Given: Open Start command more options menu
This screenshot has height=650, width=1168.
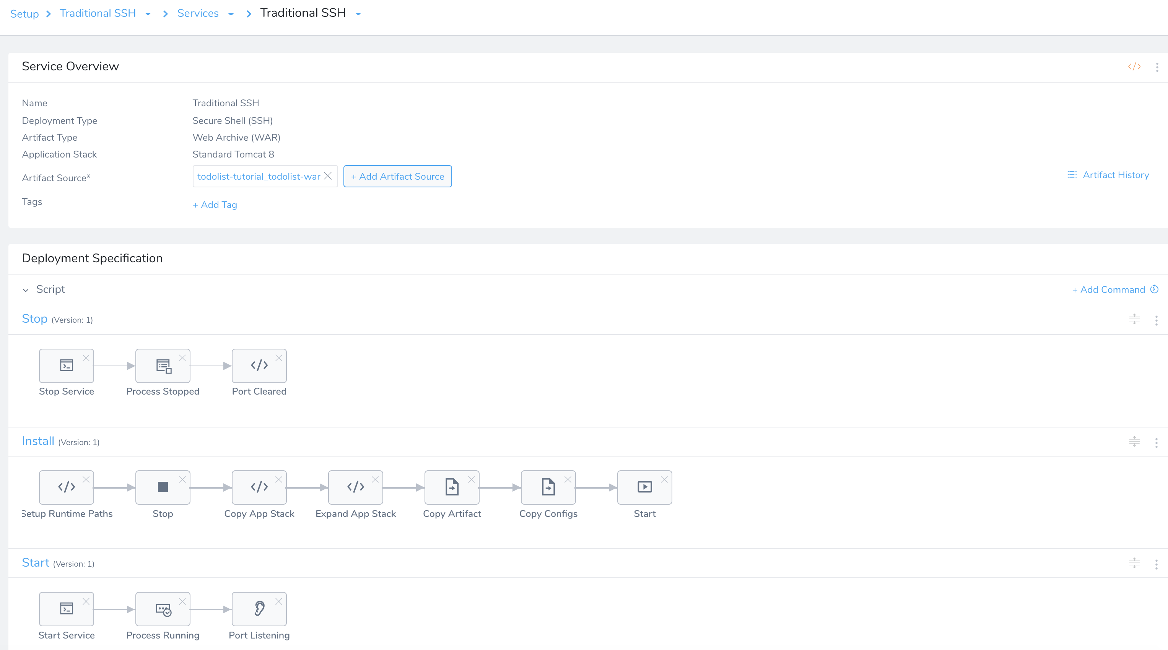Looking at the screenshot, I should click(1156, 564).
